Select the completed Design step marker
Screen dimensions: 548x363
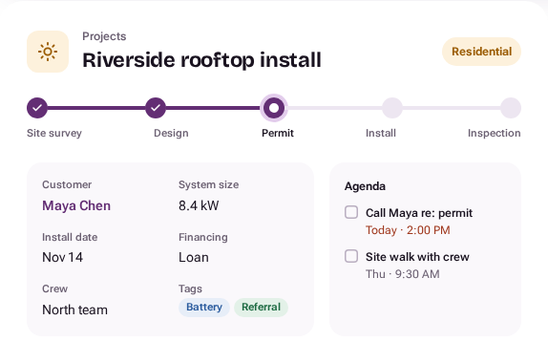pyautogui.click(x=156, y=108)
